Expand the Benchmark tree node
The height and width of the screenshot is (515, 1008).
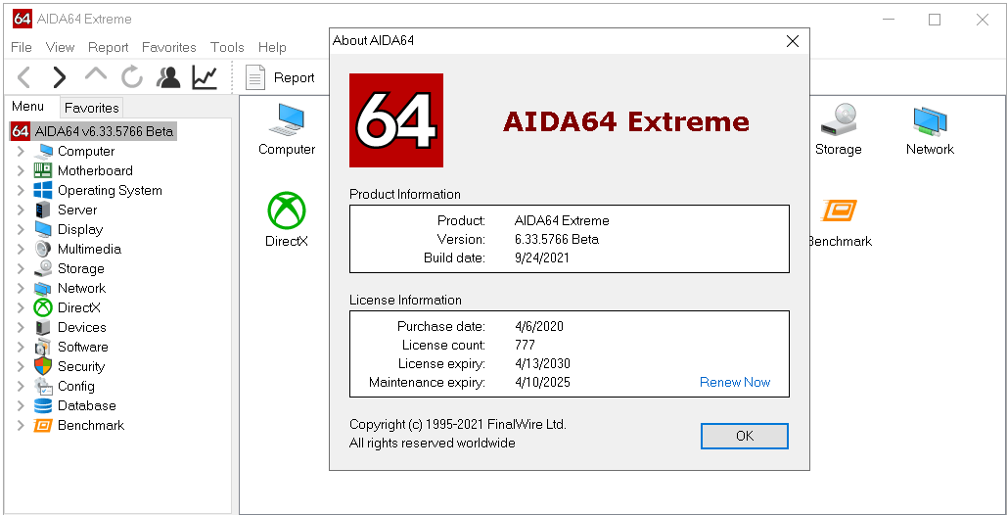pos(21,426)
